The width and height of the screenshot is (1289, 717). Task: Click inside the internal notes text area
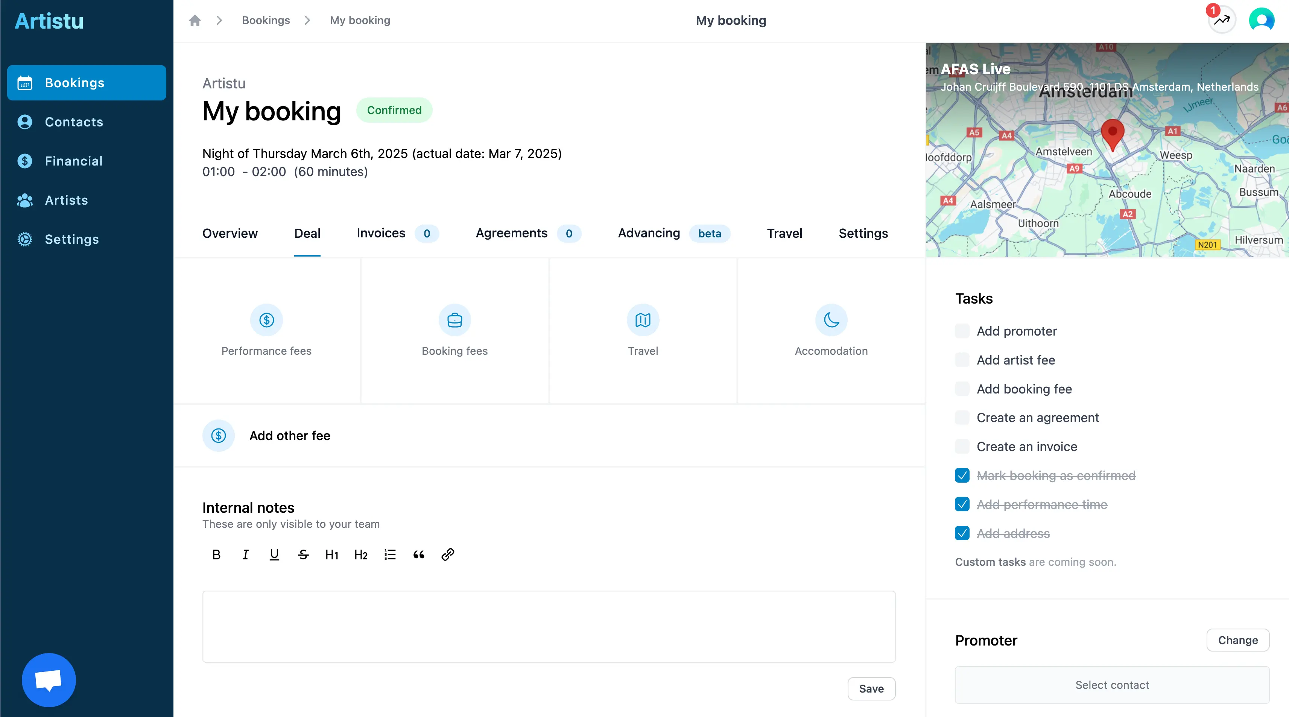549,626
